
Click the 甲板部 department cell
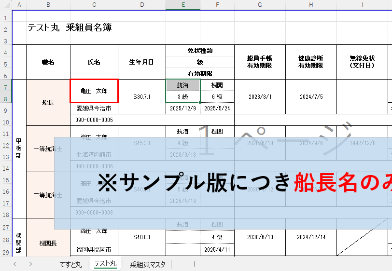click(19, 149)
